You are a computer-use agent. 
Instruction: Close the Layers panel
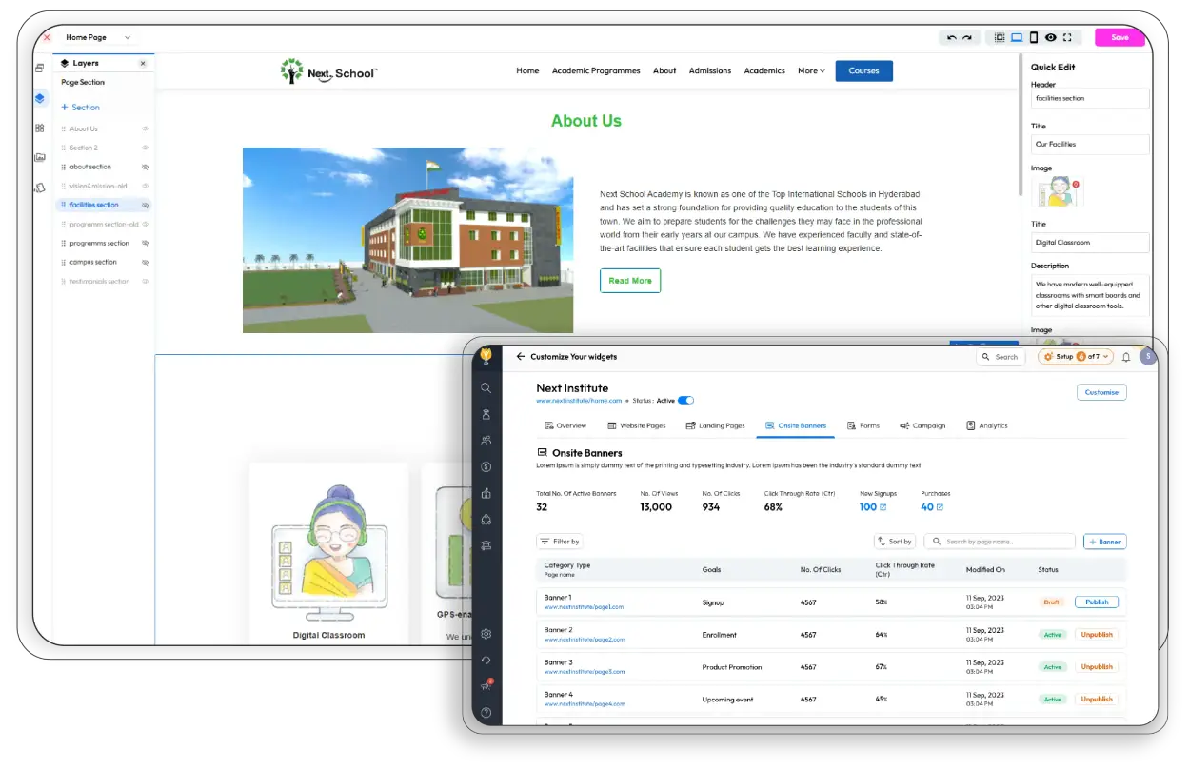[143, 63]
